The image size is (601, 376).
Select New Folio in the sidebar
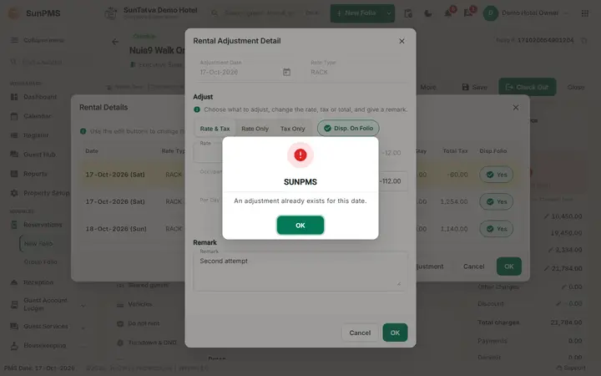tap(38, 244)
